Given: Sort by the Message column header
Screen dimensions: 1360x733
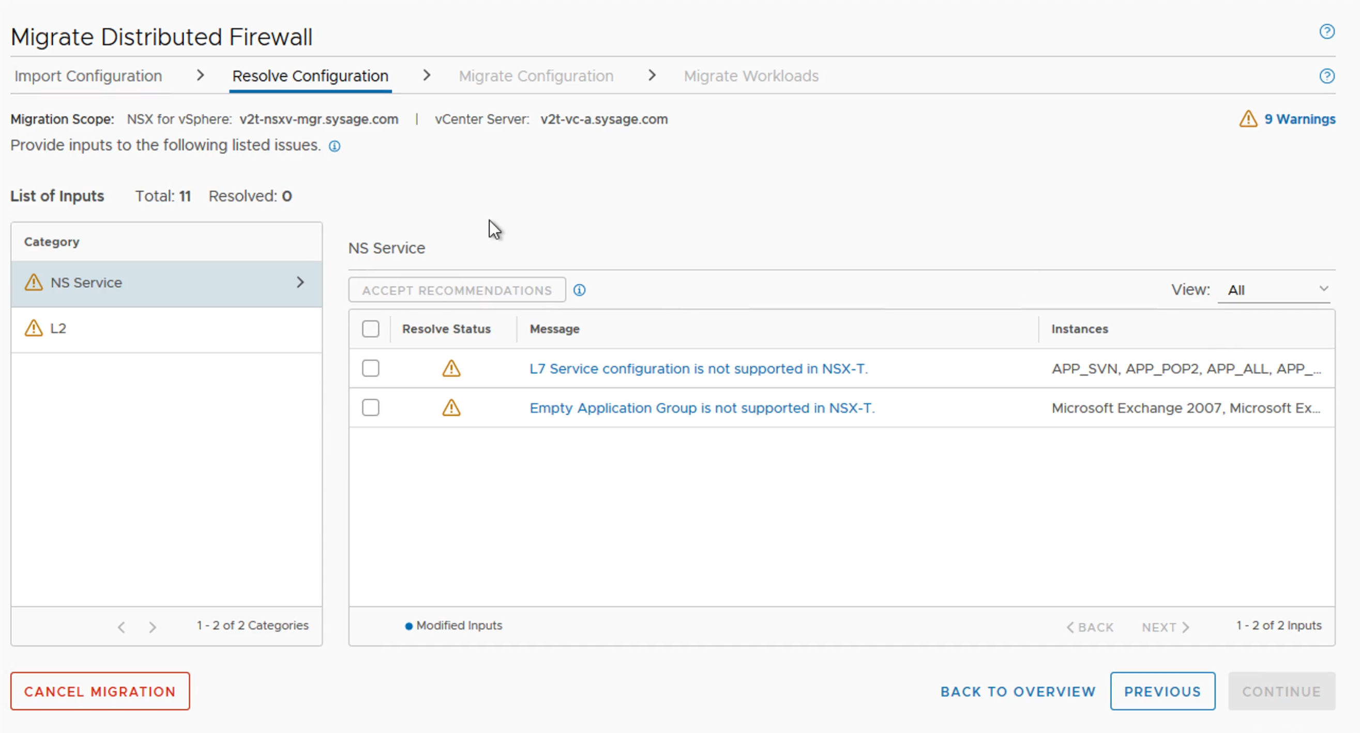Looking at the screenshot, I should pos(554,329).
